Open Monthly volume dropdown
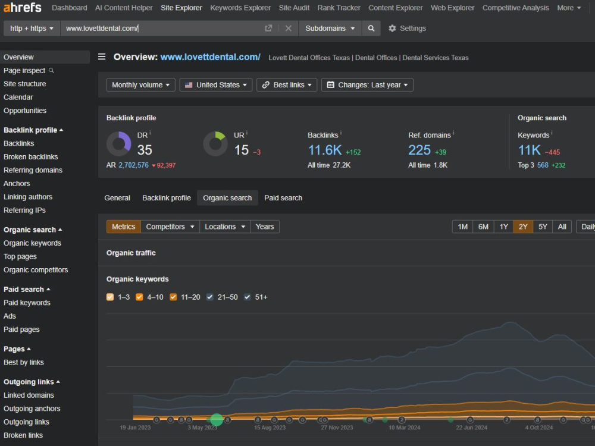 click(x=141, y=84)
